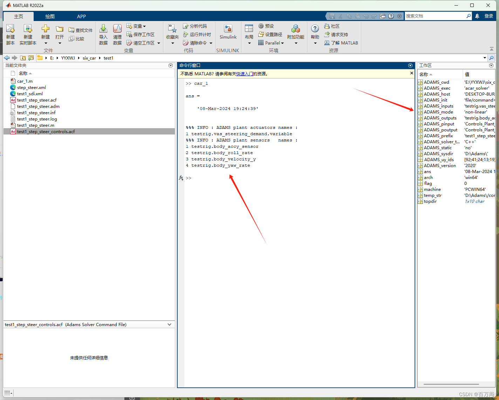Click the Open (打开) folder icon
The image size is (499, 400).
coord(60,29)
